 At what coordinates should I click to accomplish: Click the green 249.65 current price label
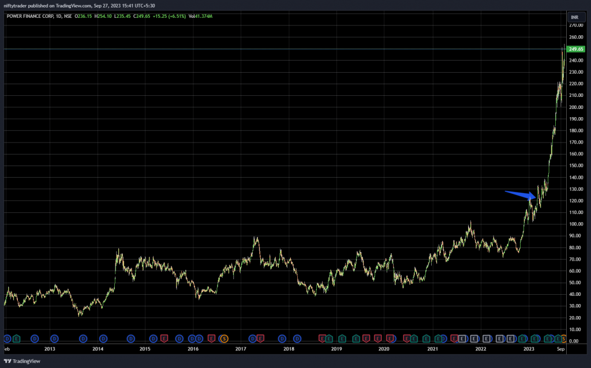[575, 49]
